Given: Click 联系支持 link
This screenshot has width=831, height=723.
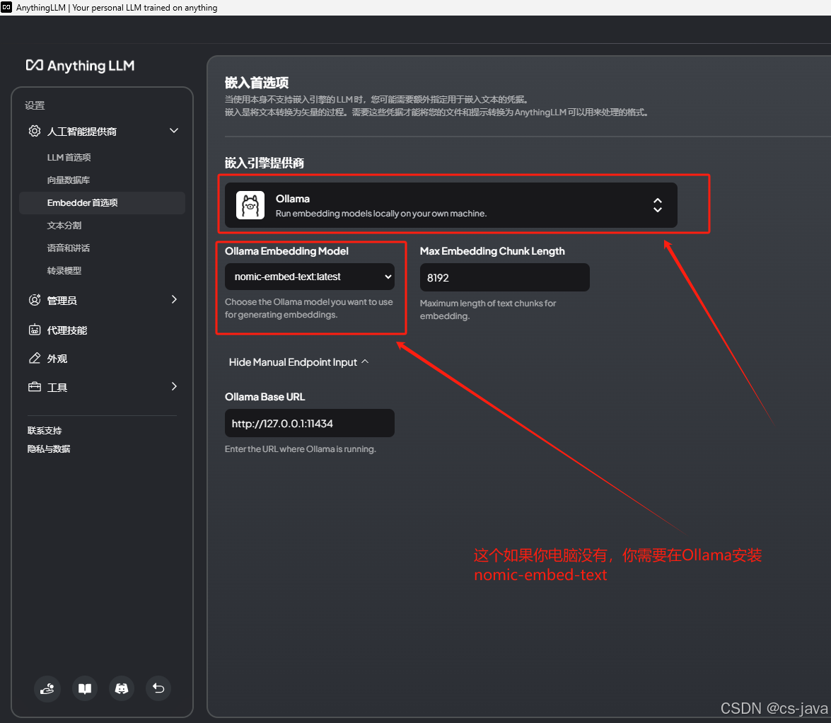Looking at the screenshot, I should [x=45, y=430].
